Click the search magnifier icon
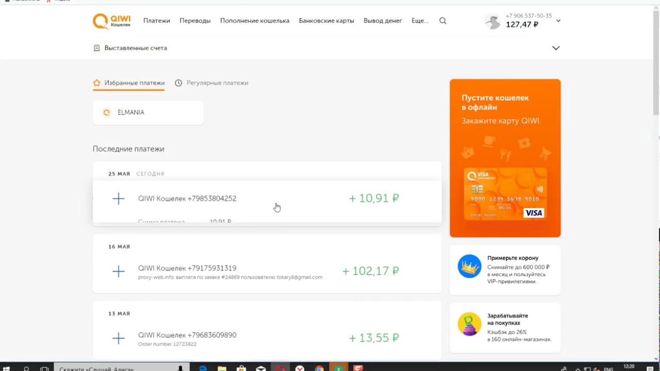660x371 pixels. 443,21
